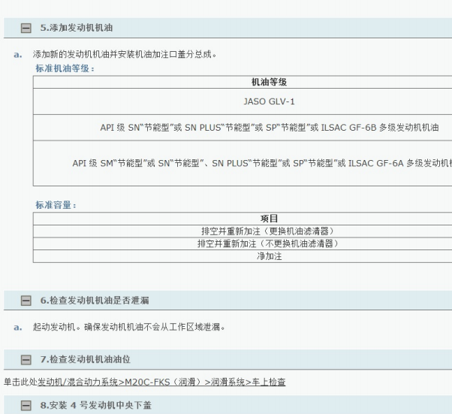Viewport: 452px width, 414px height.
Task: Select row 排空并重新加注（不更换机油滤清器）
Action: coord(243,243)
